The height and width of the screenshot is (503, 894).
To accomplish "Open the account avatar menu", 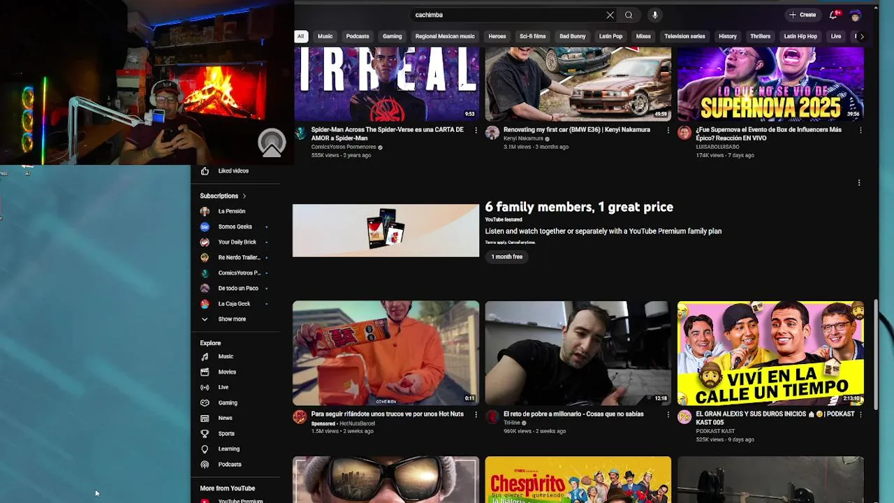I will coord(856,15).
